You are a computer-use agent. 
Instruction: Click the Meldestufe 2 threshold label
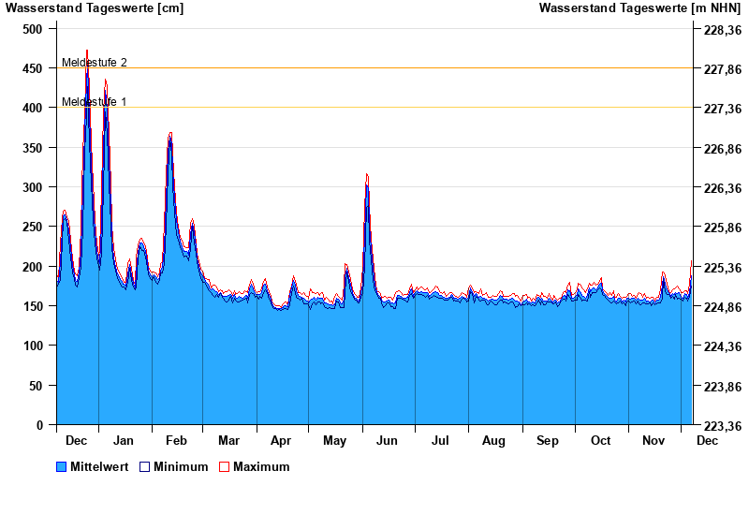click(95, 63)
